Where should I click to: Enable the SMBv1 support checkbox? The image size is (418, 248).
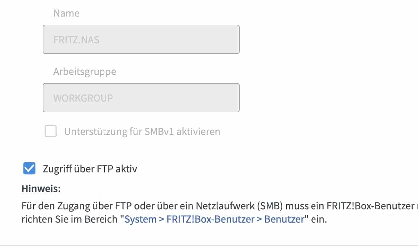point(51,132)
